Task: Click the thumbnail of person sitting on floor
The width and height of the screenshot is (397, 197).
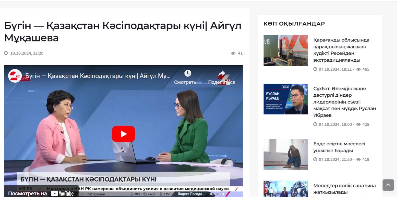Action: pos(285,154)
